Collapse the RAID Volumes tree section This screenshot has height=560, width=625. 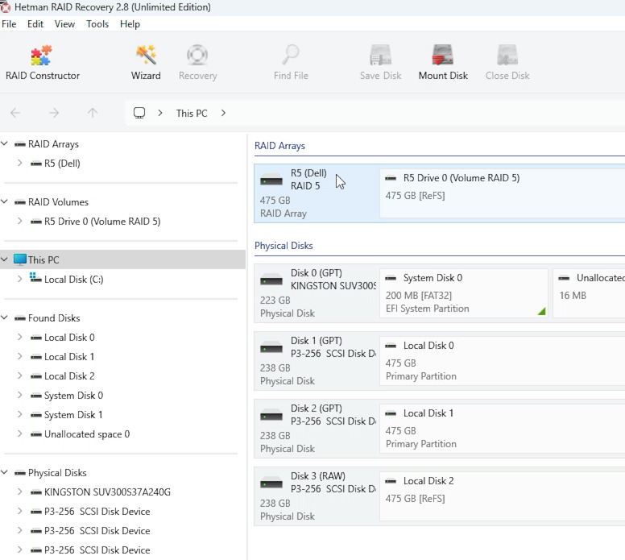coord(4,201)
